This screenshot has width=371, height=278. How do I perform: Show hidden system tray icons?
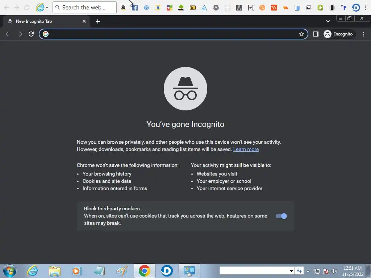tap(308, 271)
